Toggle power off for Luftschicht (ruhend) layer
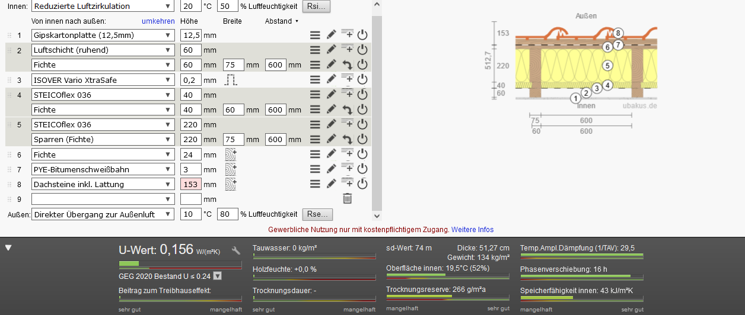The image size is (745, 315). (362, 50)
